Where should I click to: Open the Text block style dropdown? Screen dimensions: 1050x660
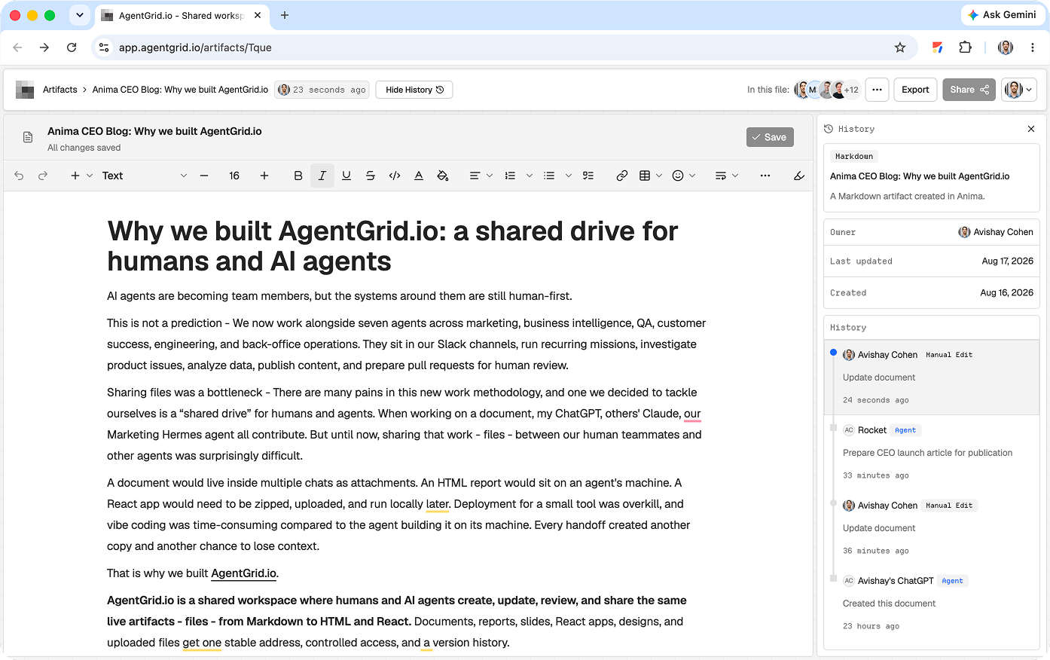coord(144,176)
